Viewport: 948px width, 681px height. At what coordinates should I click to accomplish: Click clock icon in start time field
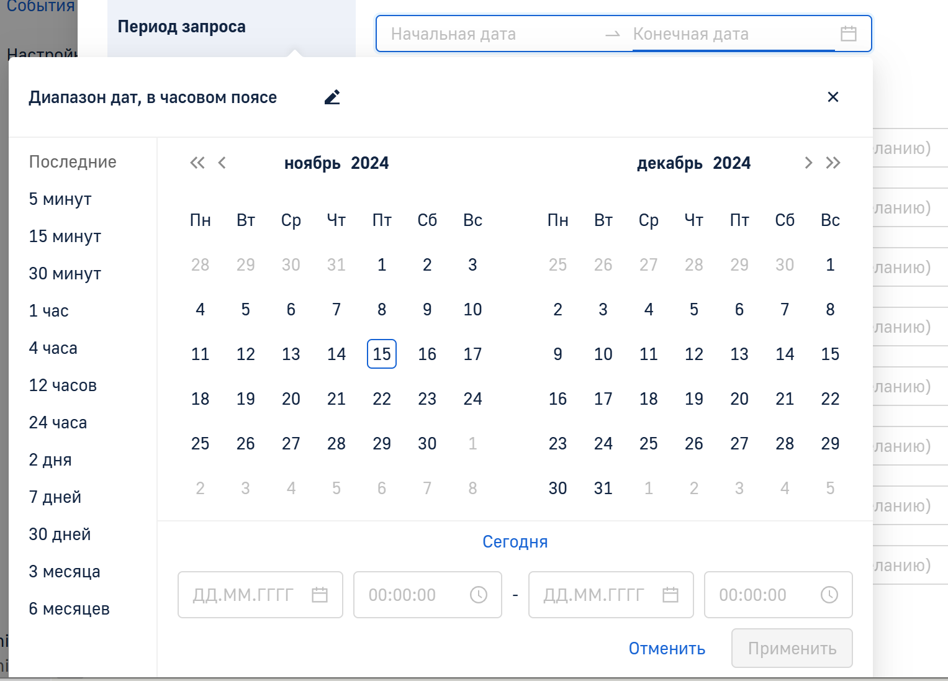pyautogui.click(x=478, y=595)
